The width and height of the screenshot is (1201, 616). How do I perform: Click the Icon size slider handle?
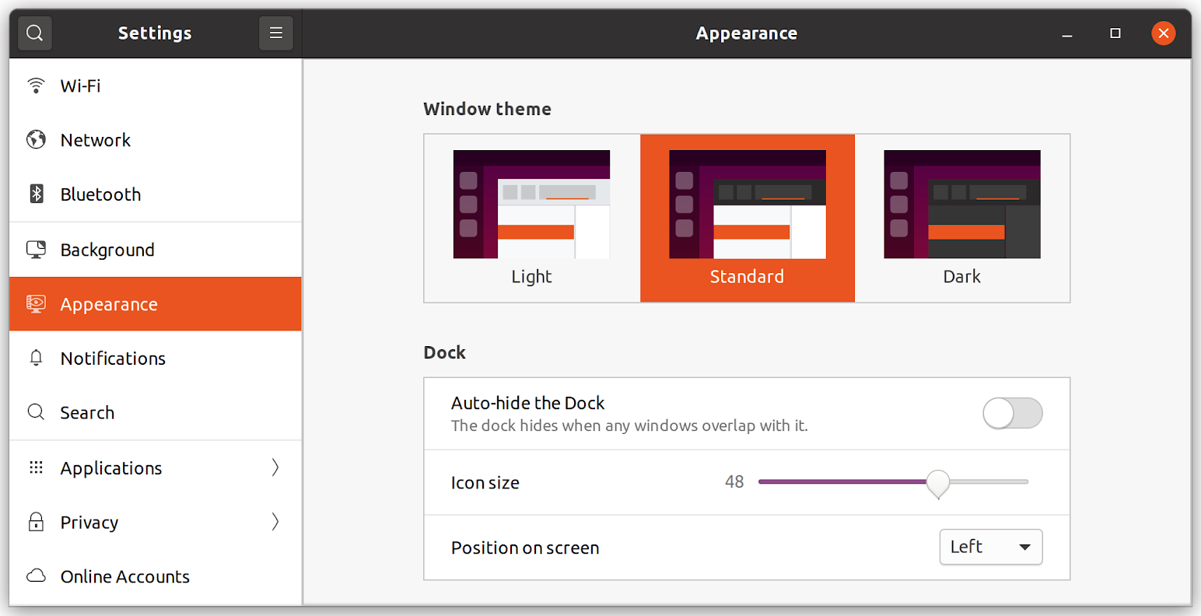(938, 483)
